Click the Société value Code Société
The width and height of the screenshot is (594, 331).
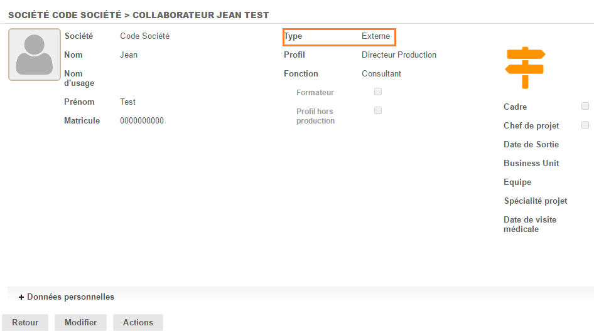point(144,36)
